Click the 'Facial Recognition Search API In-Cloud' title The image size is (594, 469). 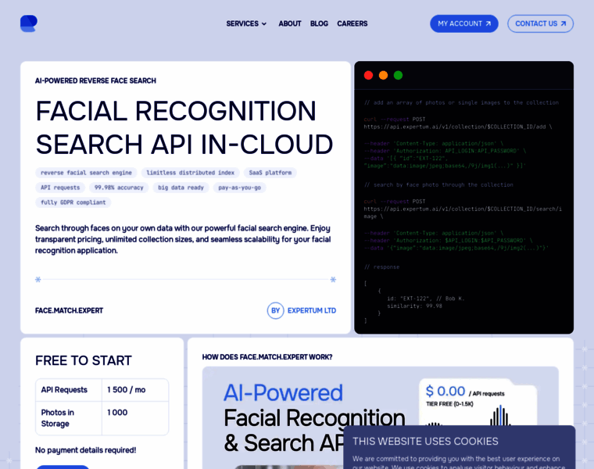(184, 127)
